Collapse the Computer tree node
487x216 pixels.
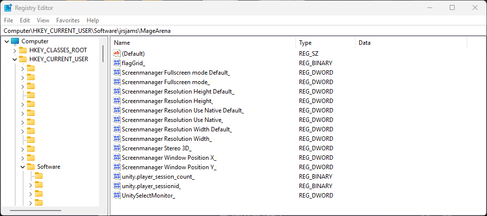pos(6,41)
